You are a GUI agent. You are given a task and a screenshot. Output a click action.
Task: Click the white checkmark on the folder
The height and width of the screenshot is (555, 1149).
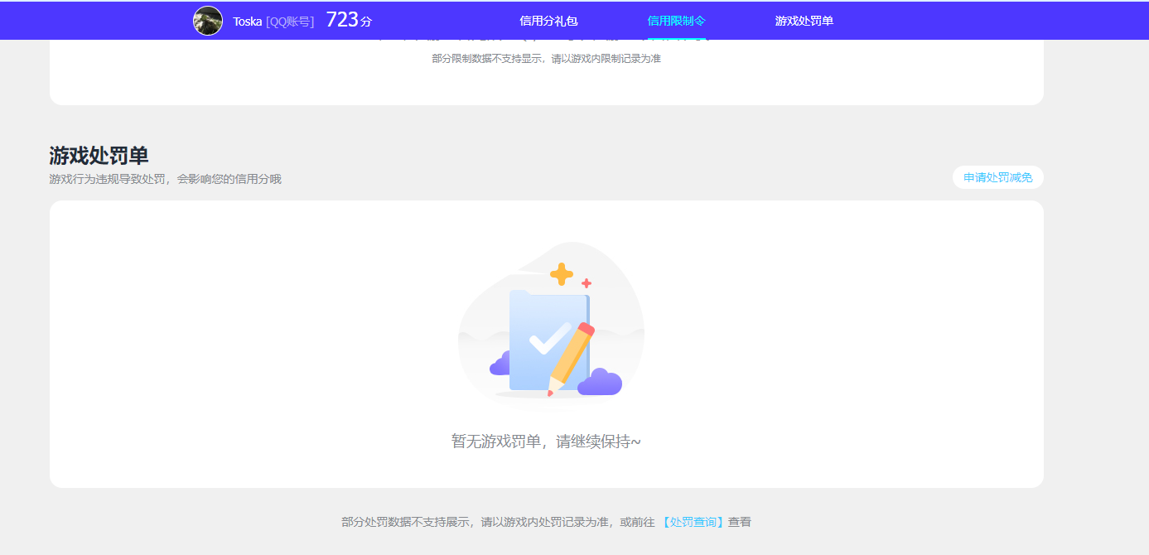coord(548,339)
